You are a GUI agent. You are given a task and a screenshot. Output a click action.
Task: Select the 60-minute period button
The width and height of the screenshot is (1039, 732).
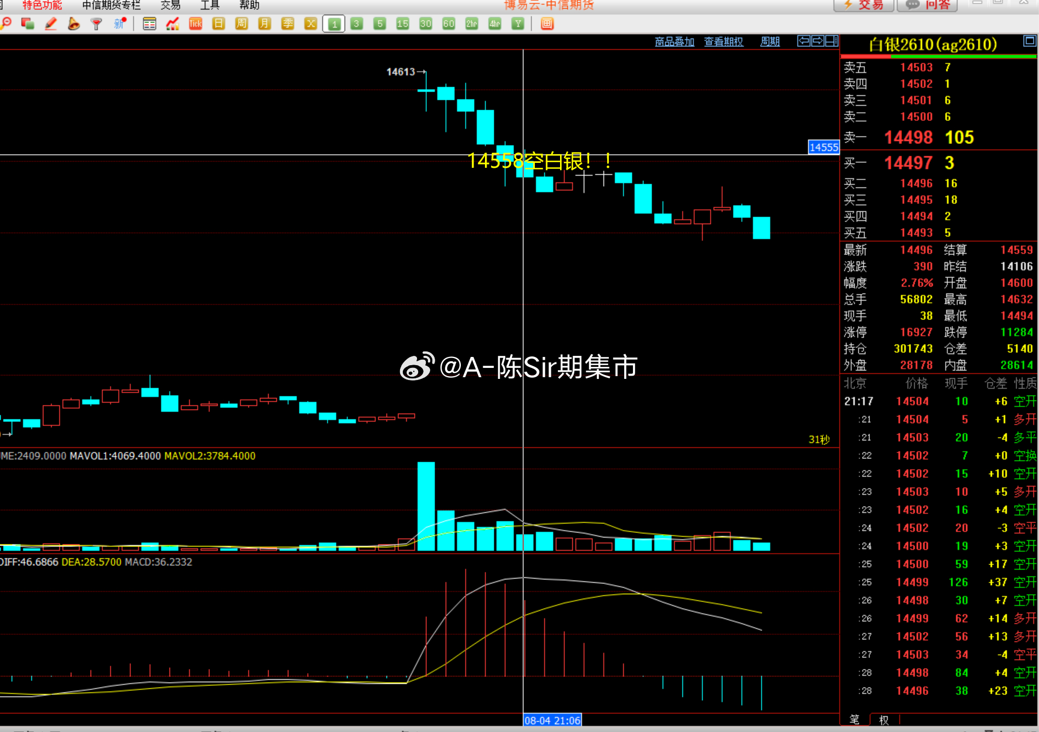click(449, 24)
